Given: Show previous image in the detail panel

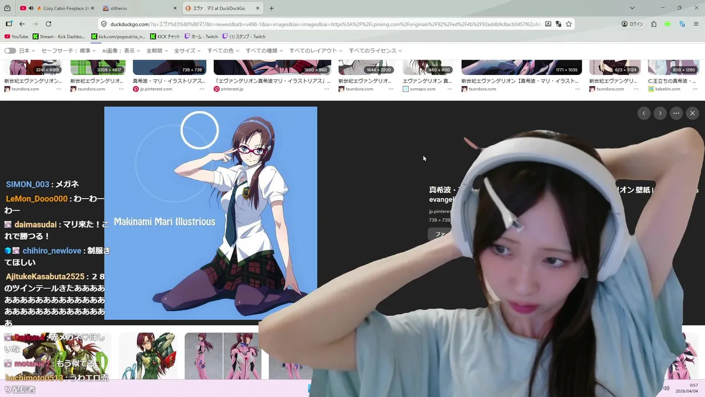Looking at the screenshot, I should pos(644,113).
